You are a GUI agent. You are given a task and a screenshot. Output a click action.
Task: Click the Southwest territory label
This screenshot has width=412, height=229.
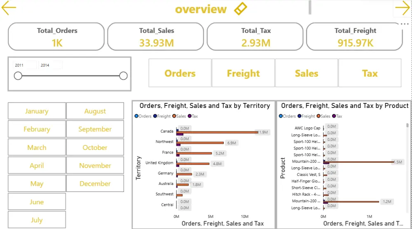point(164,194)
